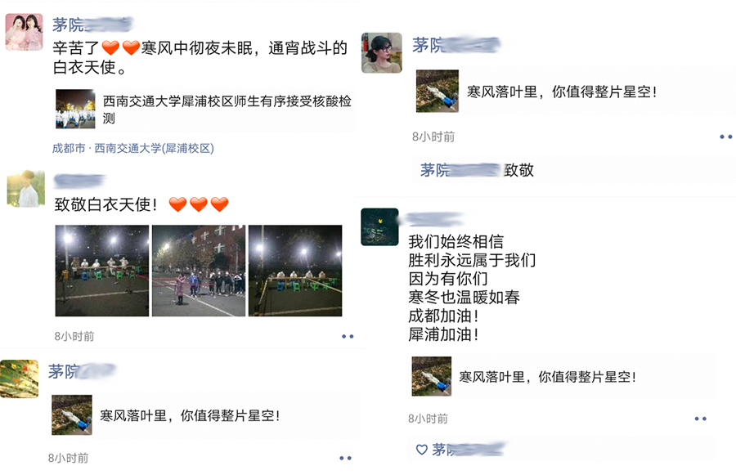View third photo with bright floodlight

pos(295,271)
